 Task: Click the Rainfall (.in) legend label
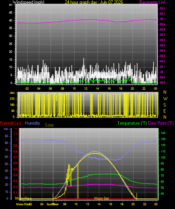(x=11, y=123)
